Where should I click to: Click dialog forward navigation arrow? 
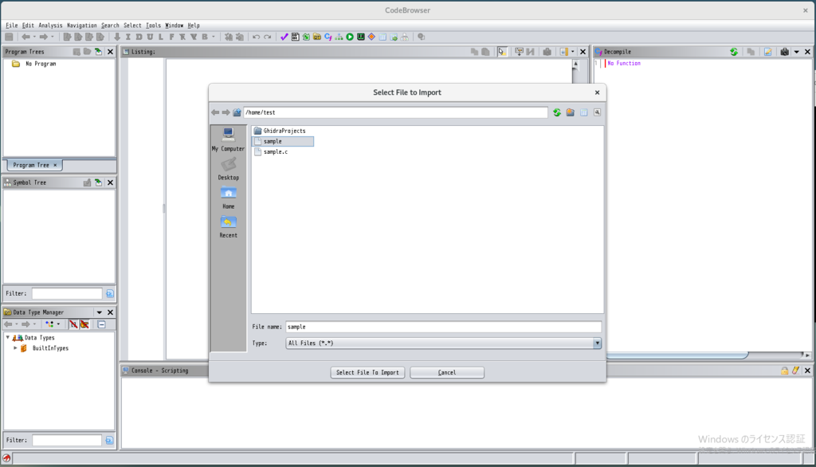(x=226, y=112)
